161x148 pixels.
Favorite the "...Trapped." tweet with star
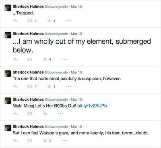coord(49,20)
